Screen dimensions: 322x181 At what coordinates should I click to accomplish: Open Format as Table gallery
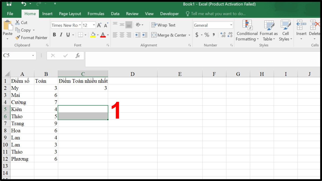pyautogui.click(x=269, y=31)
